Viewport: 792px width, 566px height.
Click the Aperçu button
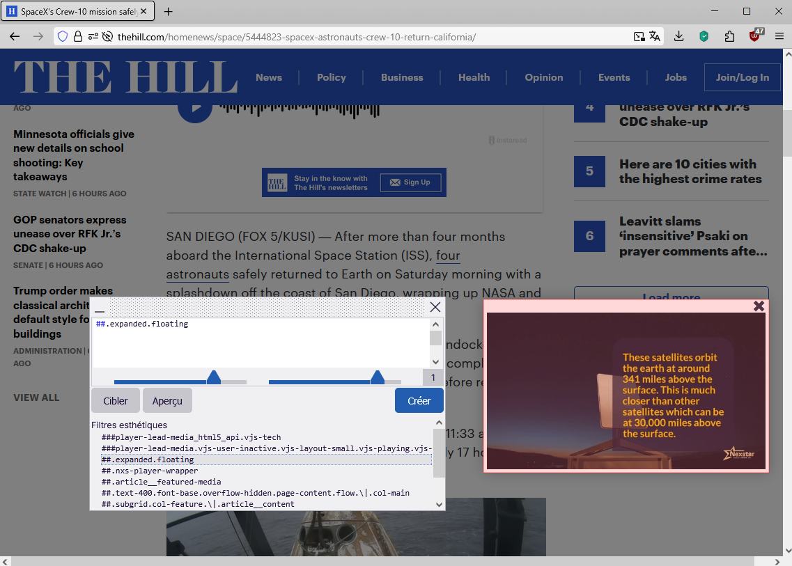[167, 400]
